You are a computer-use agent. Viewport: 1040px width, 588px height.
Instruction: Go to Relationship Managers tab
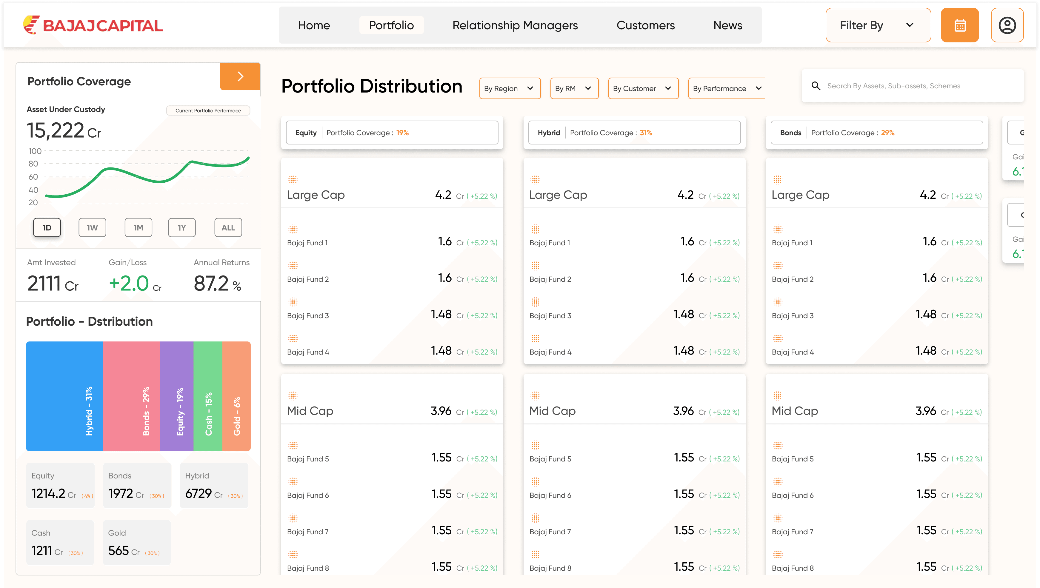pos(515,25)
